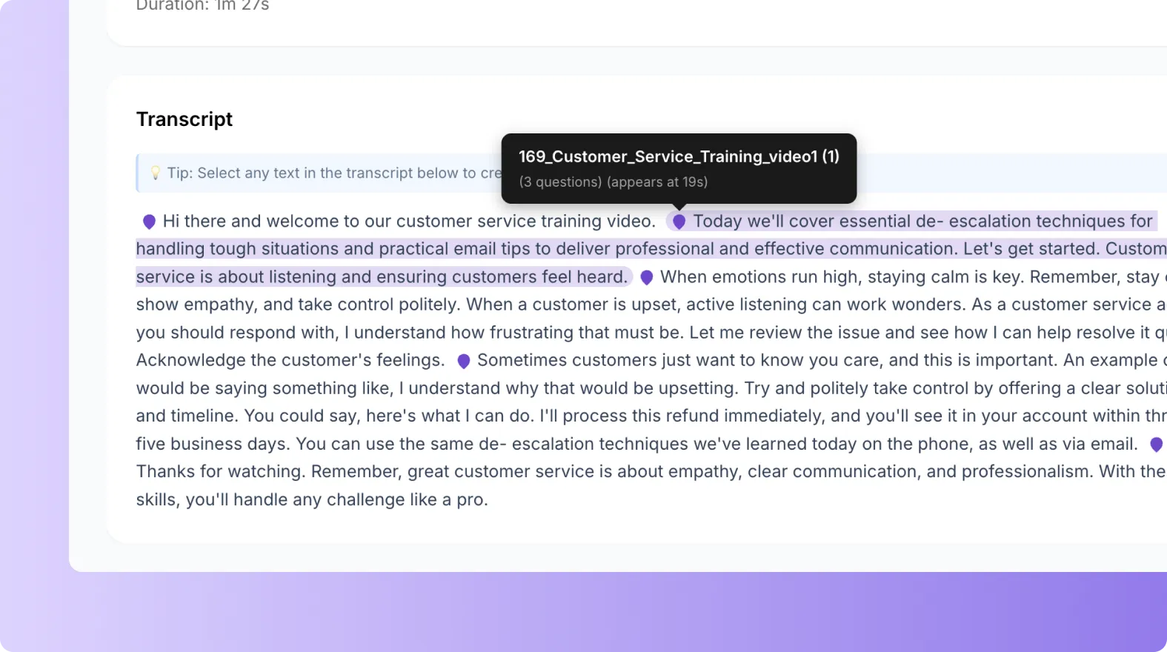Image resolution: width=1167 pixels, height=652 pixels.
Task: Select the phrase "Acknowledge the customer's feelings"
Action: pyautogui.click(x=289, y=361)
